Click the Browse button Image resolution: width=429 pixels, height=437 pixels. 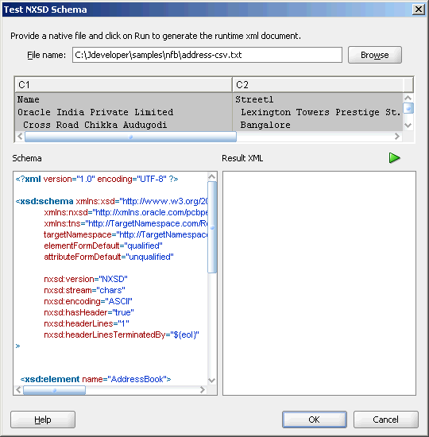coord(375,55)
